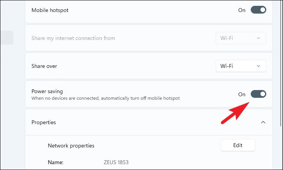
Task: Click the chevron in the grayed-out Wi-Fi dropdown
Action: tap(259, 38)
